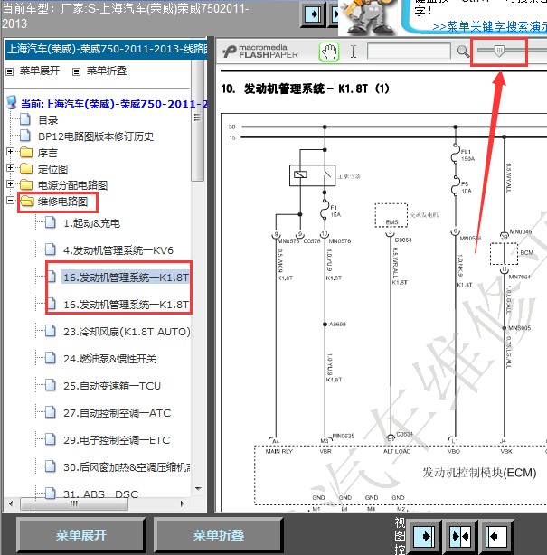
Task: Click the 当前:上海汽车(荣威)-荣威750 root node
Action: [x=114, y=104]
